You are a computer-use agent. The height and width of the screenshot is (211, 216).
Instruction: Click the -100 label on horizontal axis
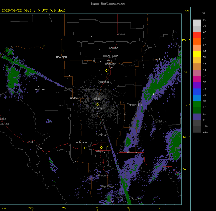click(x=31, y=207)
